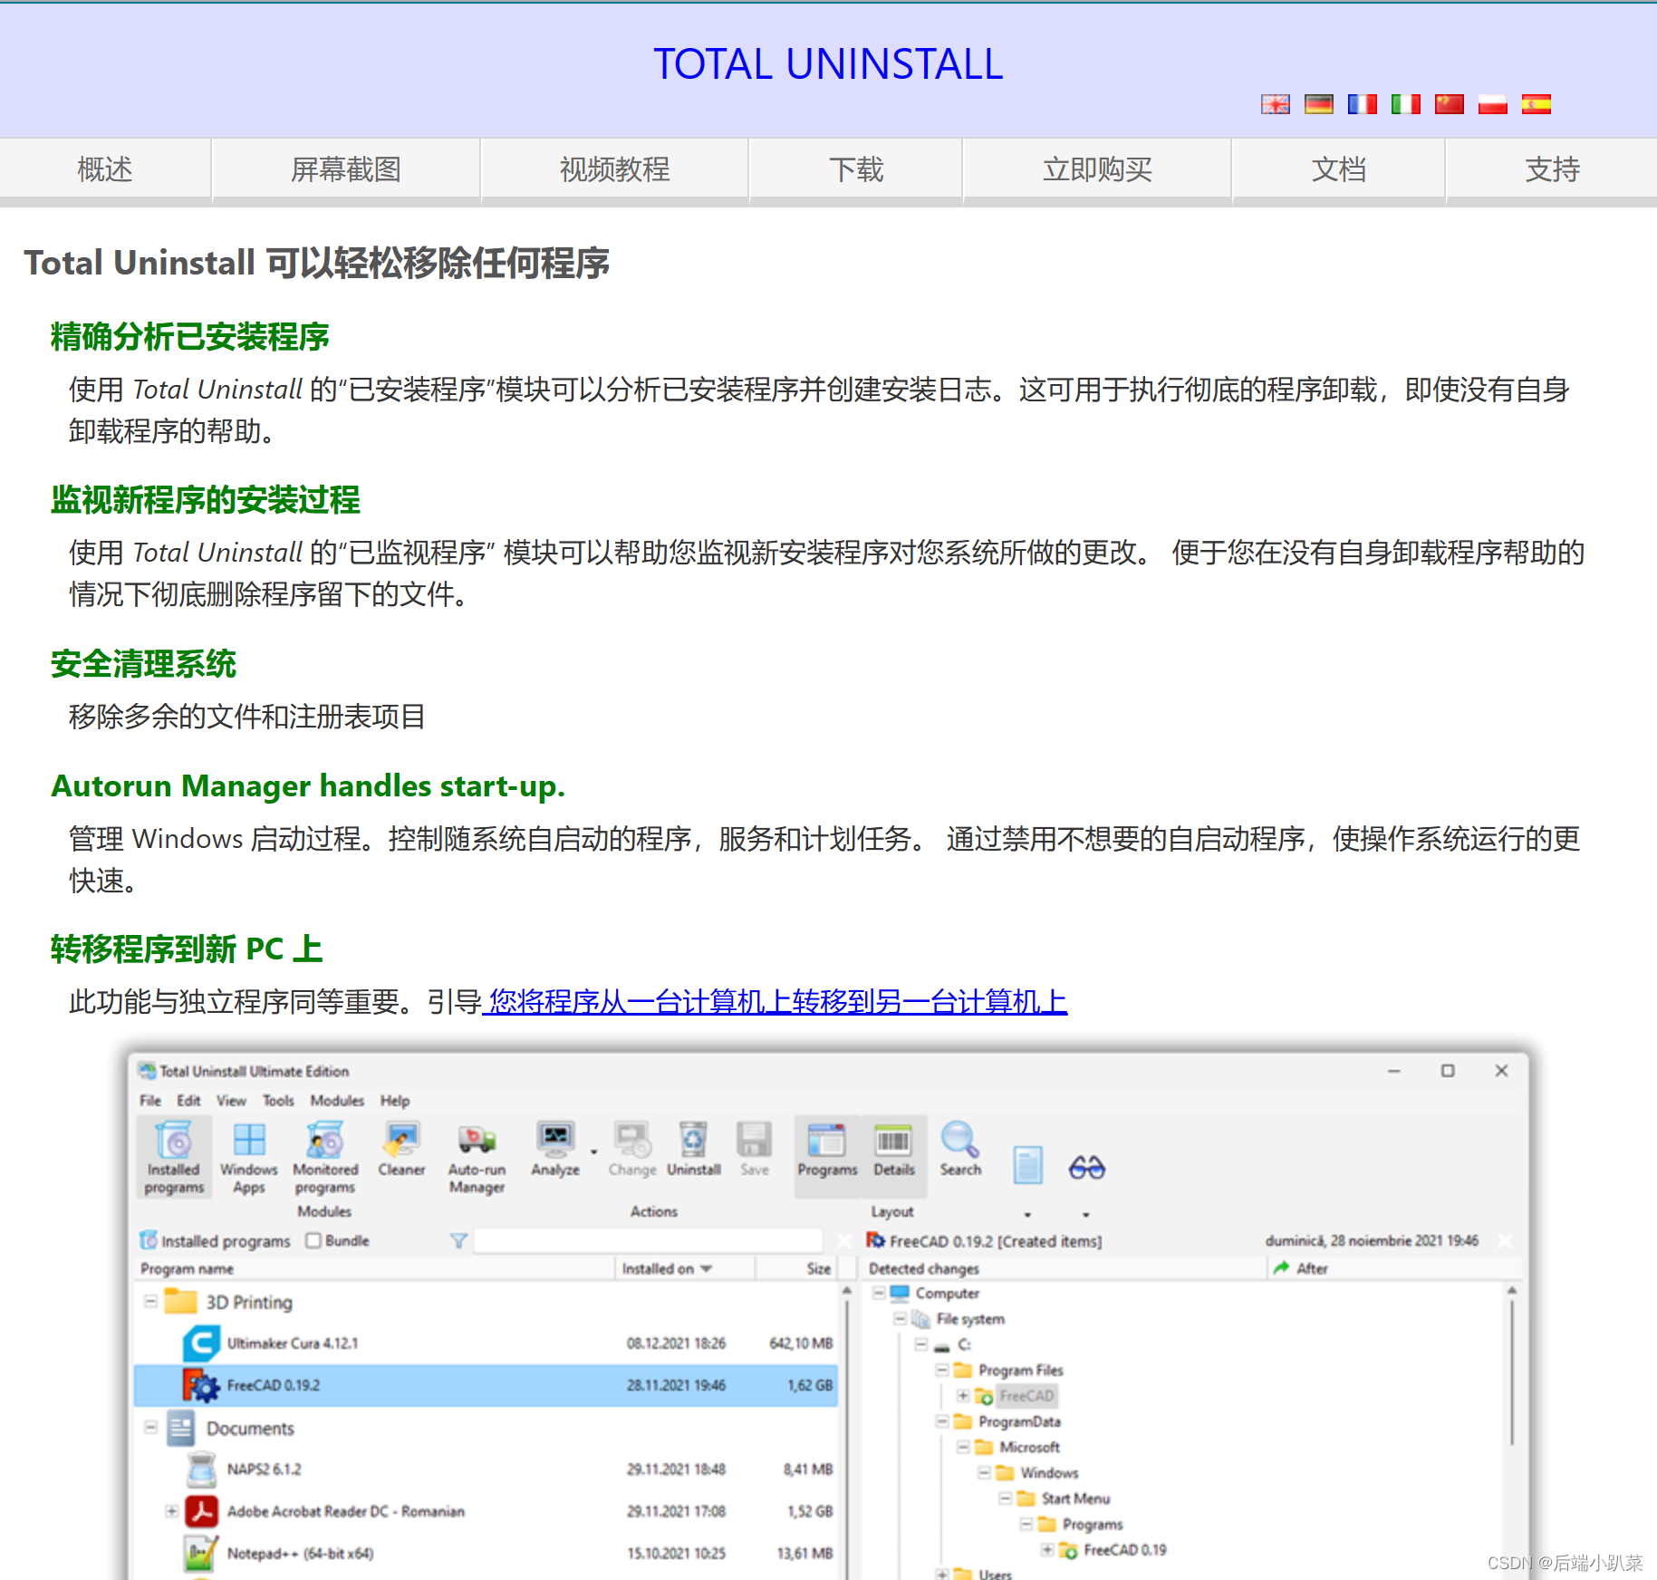Open the 下载 tab
Viewport: 1657px width, 1580px height.
(856, 169)
